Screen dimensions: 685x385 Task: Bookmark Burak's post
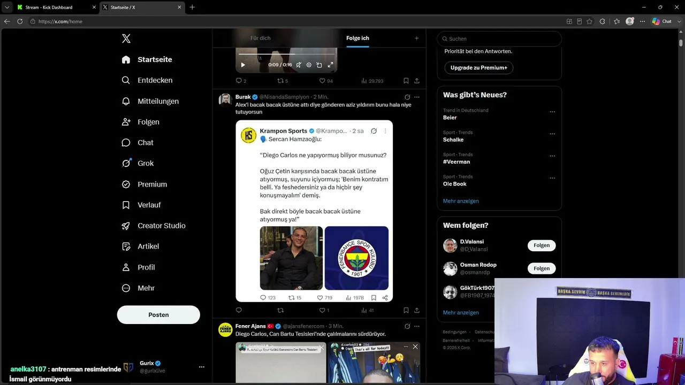pos(406,310)
